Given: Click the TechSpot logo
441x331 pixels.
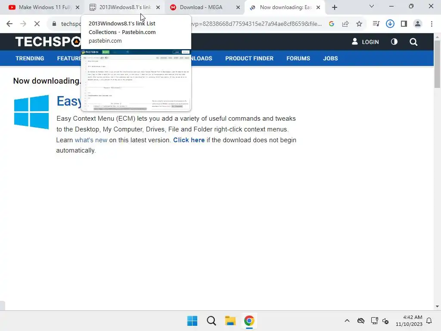Looking at the screenshot, I should click(48, 42).
